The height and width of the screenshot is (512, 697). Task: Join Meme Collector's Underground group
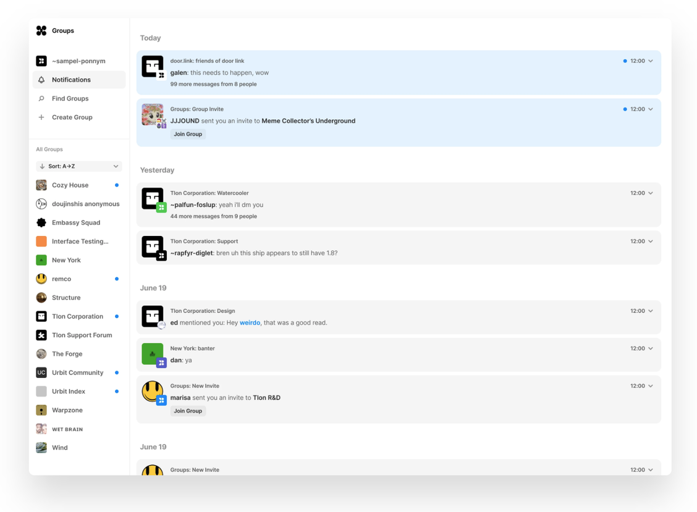pos(188,134)
